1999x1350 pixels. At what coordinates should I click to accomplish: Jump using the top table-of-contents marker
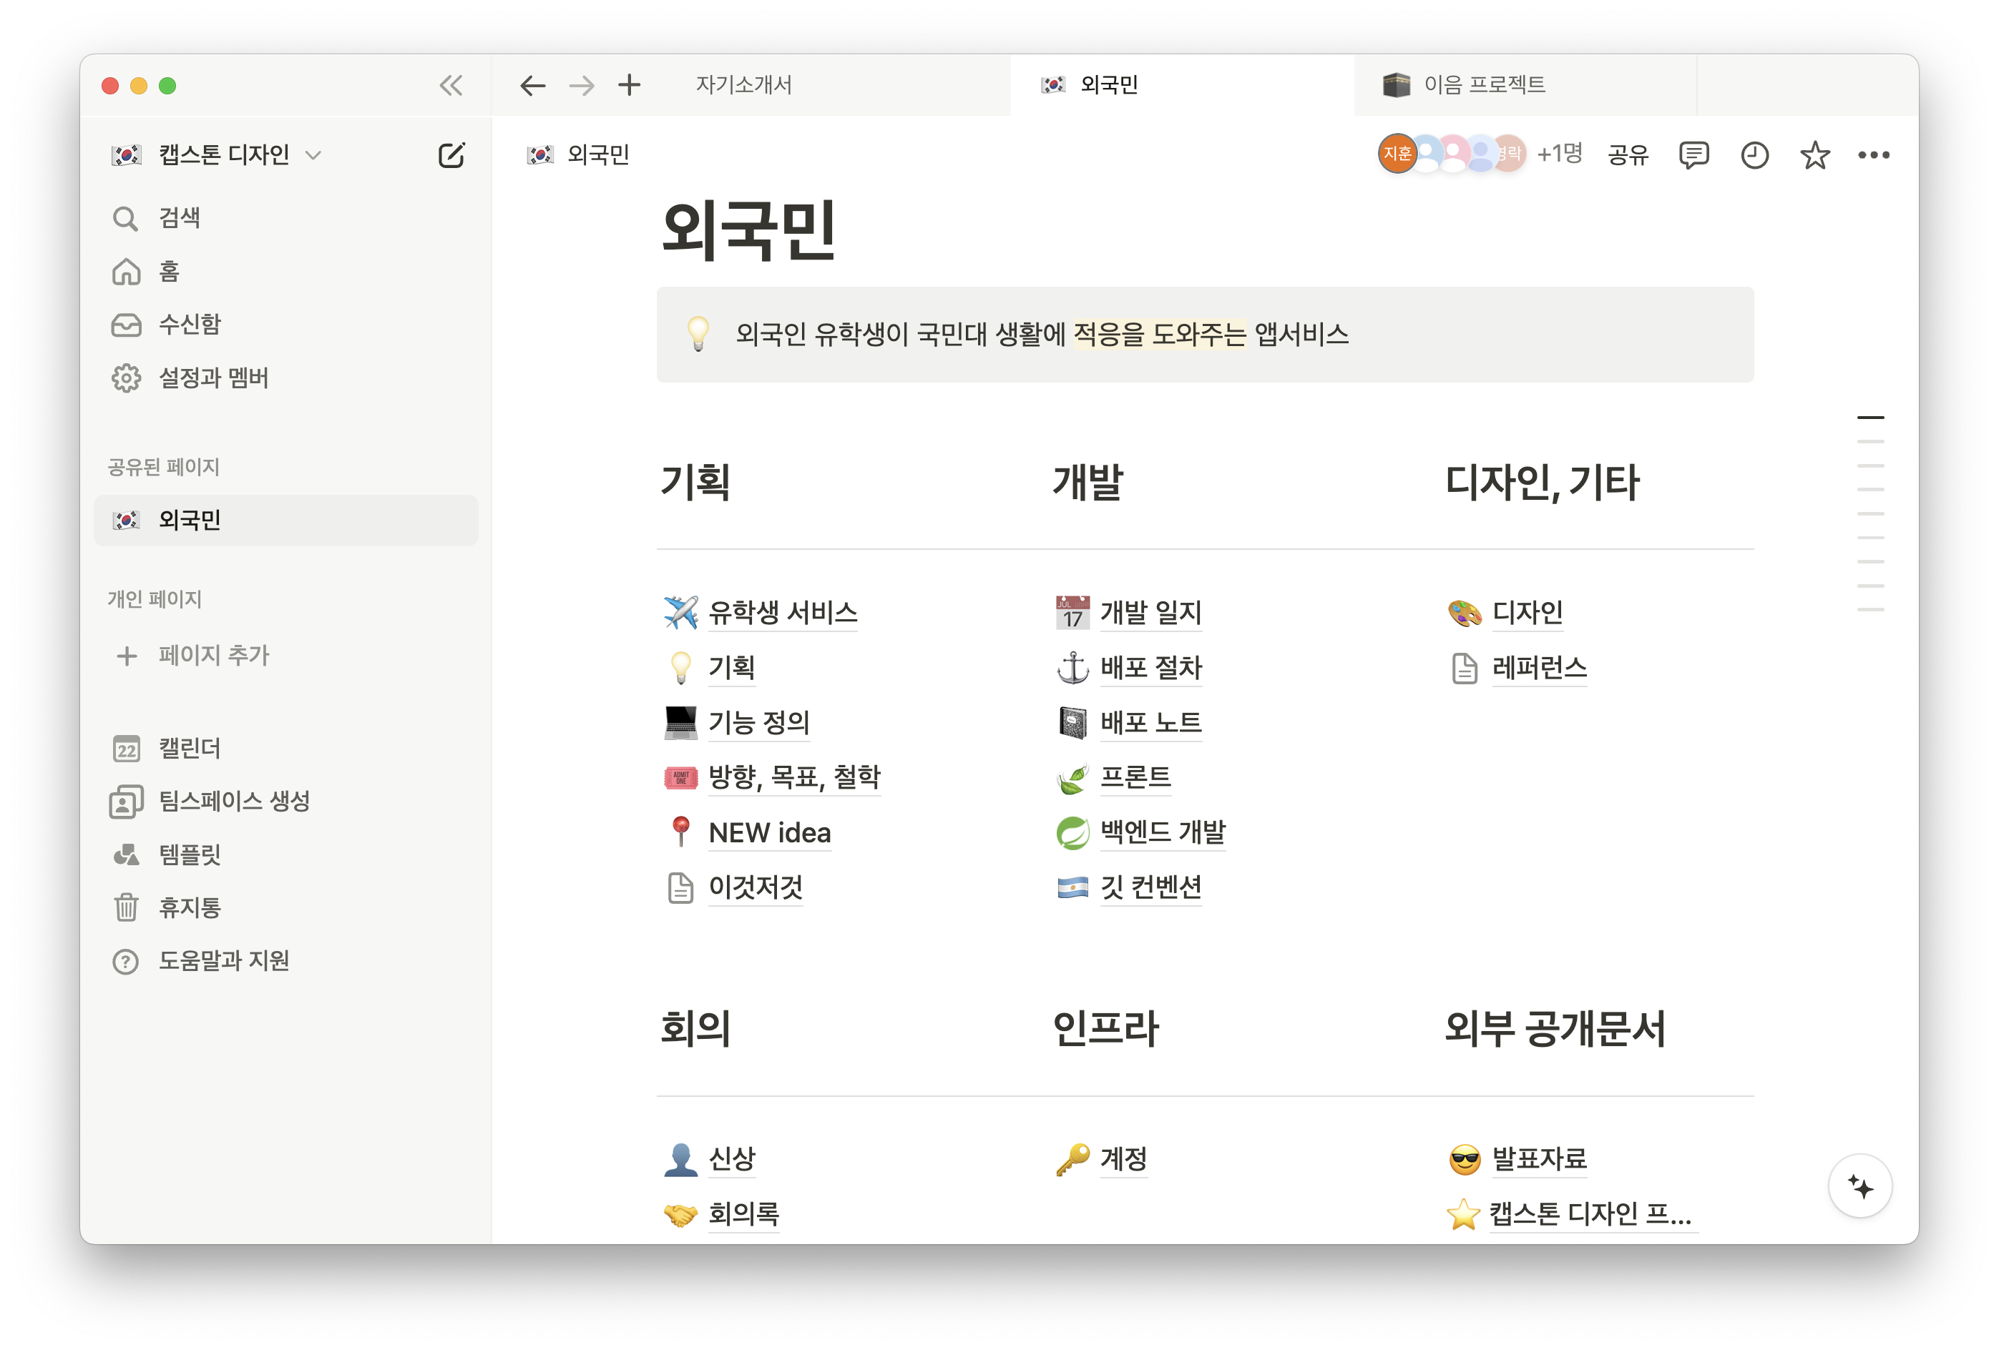[x=1870, y=417]
